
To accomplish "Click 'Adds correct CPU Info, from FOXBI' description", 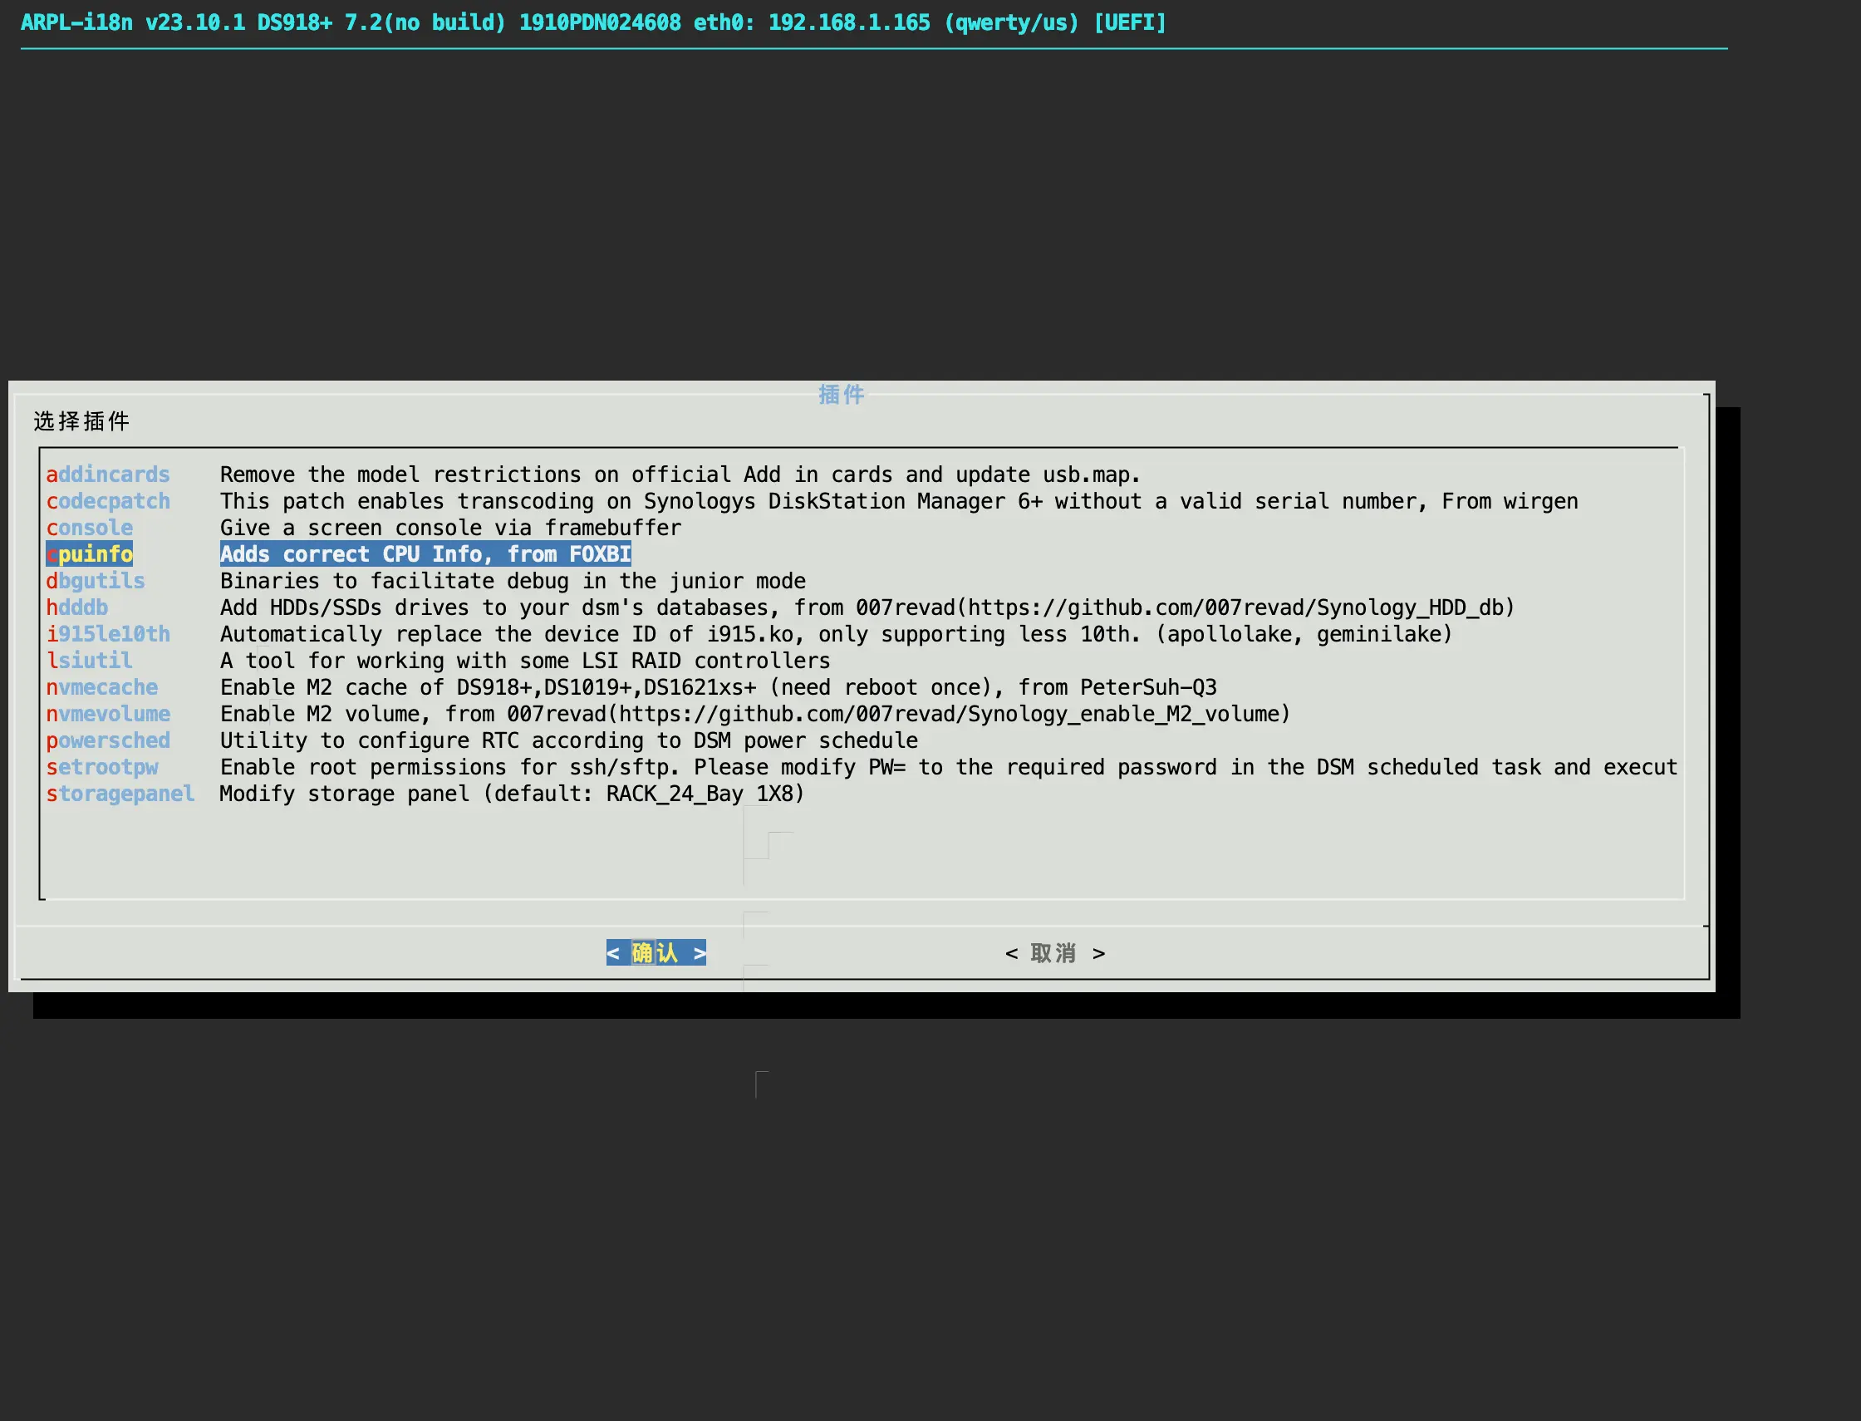I will click(x=425, y=554).
